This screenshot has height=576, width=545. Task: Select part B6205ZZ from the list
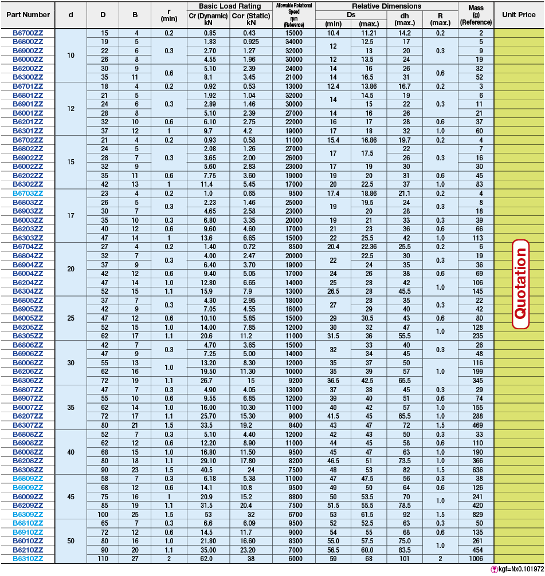point(28,327)
